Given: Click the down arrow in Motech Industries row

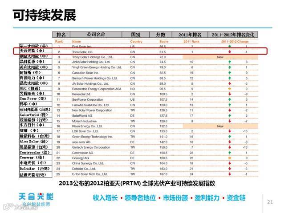Looking at the screenshot, I should point(230,121).
